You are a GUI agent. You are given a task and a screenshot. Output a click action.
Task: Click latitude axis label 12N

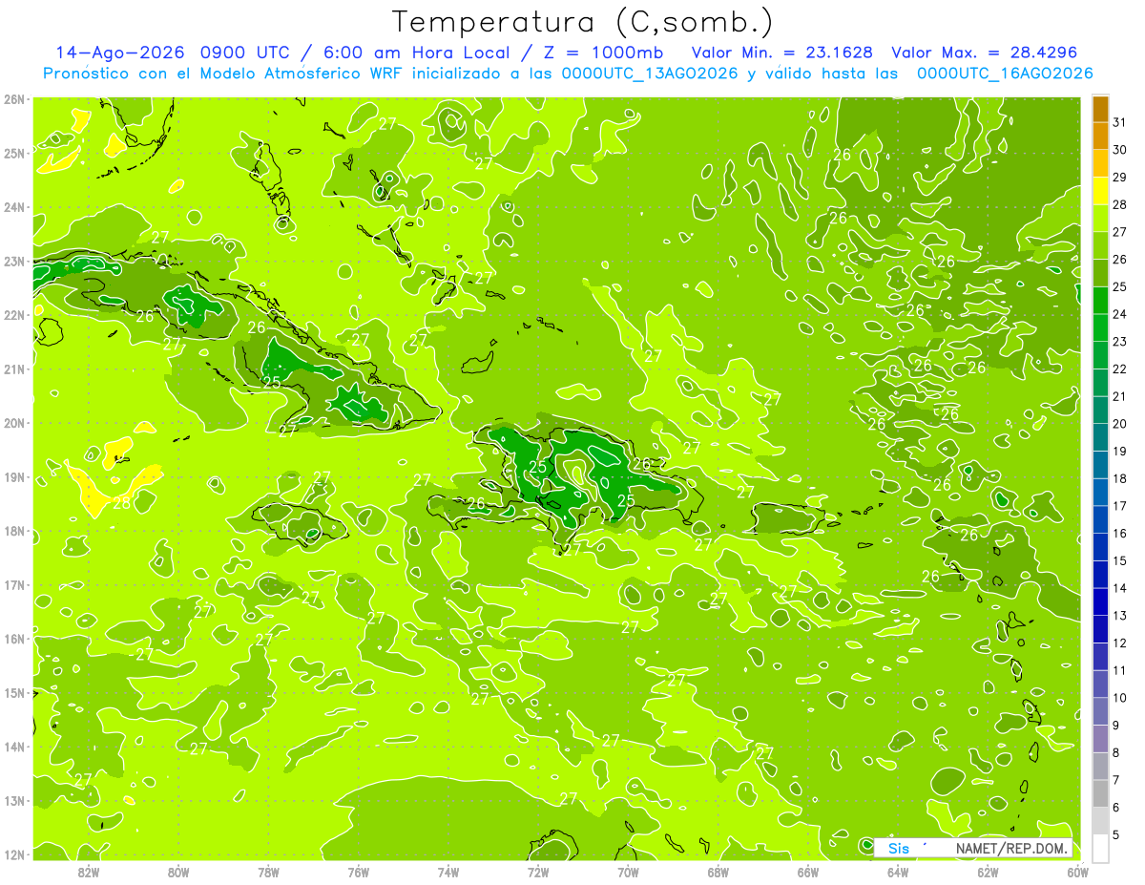coord(15,854)
